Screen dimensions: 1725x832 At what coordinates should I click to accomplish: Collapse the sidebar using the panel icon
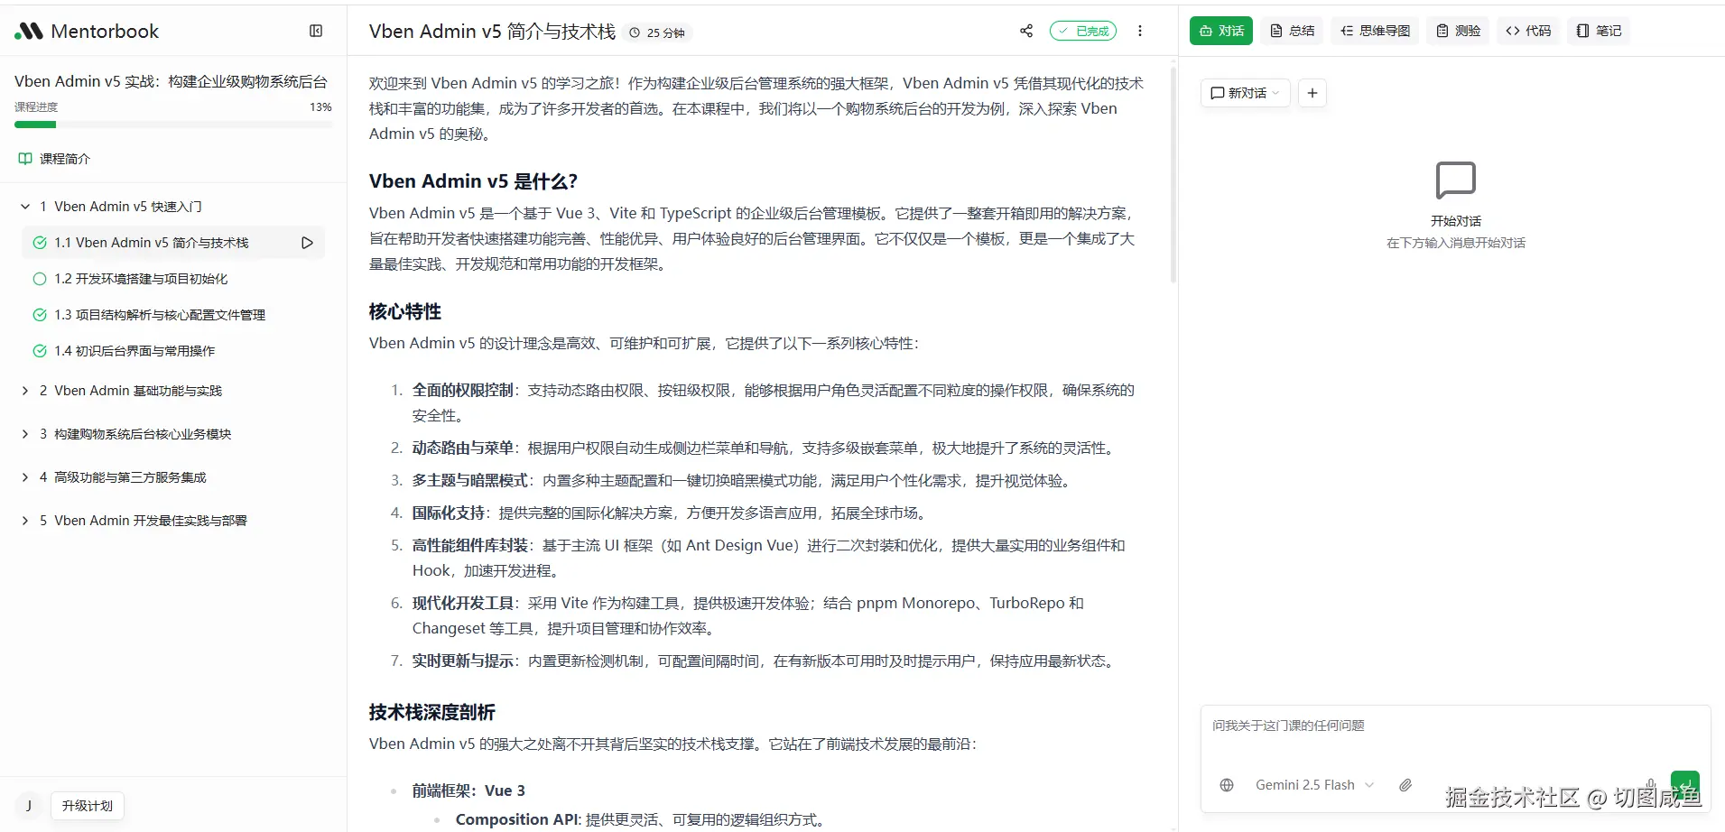pyautogui.click(x=316, y=30)
